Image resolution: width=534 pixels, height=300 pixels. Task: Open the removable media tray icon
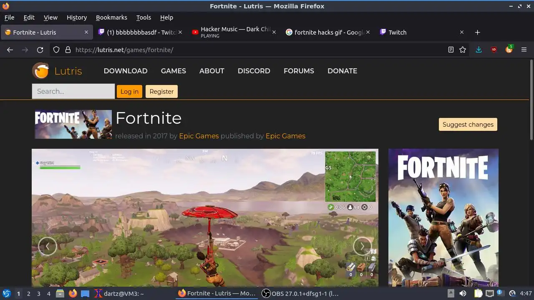(x=451, y=293)
